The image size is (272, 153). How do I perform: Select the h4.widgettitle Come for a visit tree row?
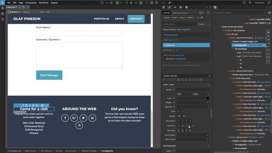pyautogui.click(x=249, y=45)
